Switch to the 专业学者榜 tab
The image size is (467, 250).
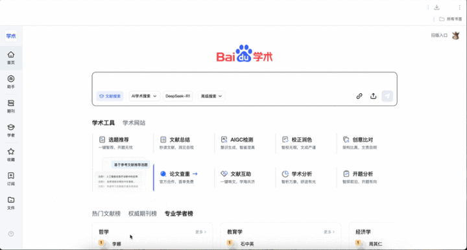(x=179, y=214)
